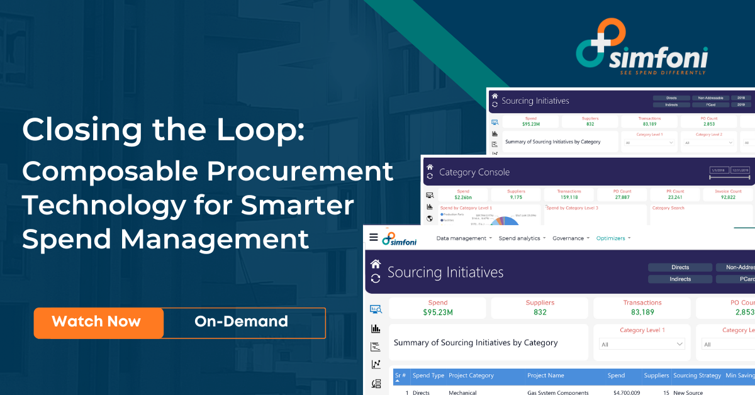Click the On-Demand button
The height and width of the screenshot is (395, 755).
(242, 323)
